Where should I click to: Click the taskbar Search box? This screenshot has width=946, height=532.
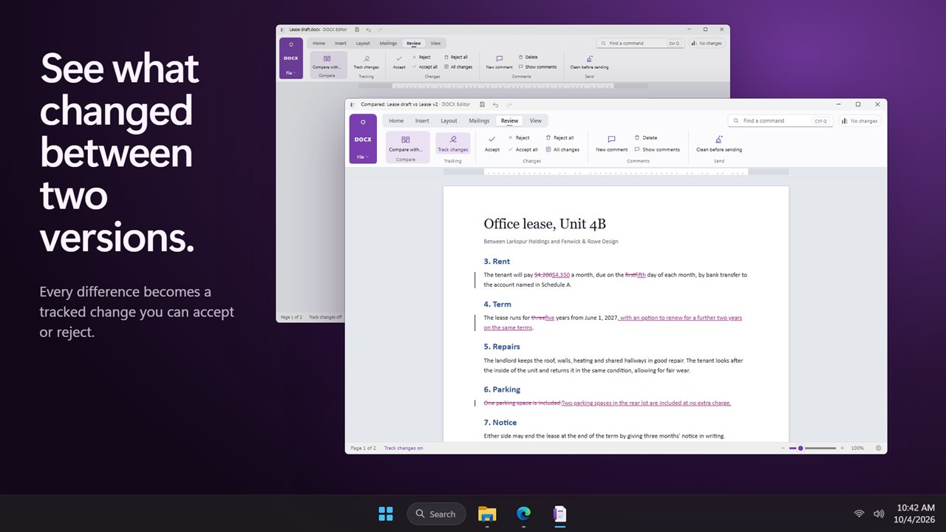[436, 514]
